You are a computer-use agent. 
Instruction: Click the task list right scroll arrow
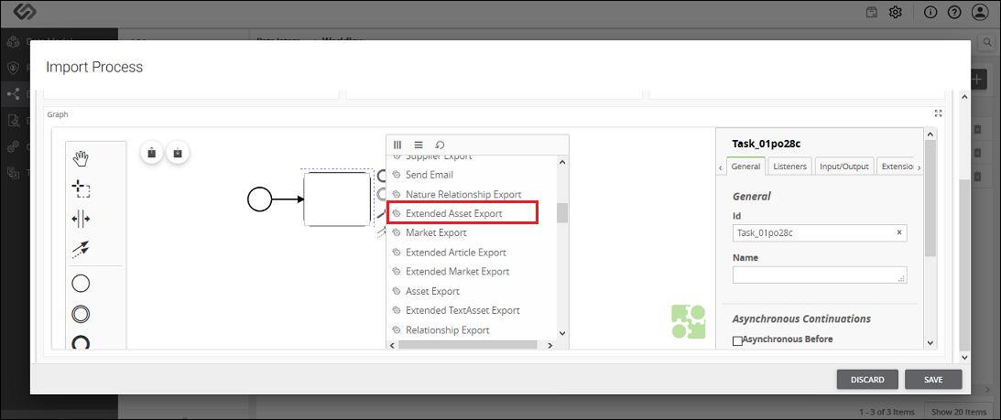[549, 345]
